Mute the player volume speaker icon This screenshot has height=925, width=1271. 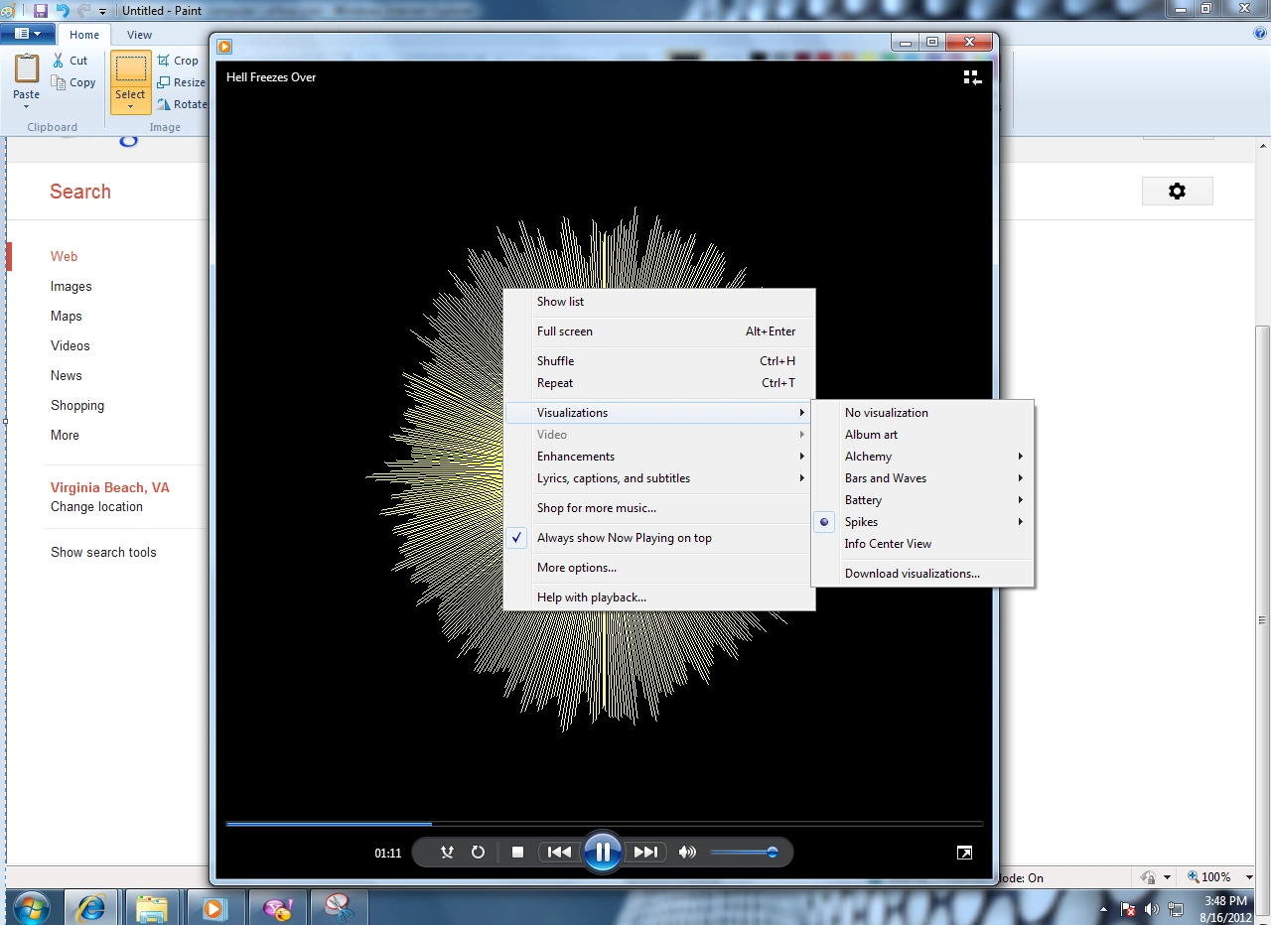(687, 852)
